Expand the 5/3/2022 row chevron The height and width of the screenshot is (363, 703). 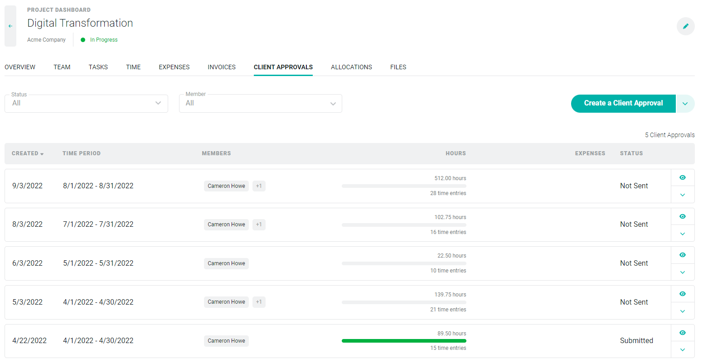(683, 311)
